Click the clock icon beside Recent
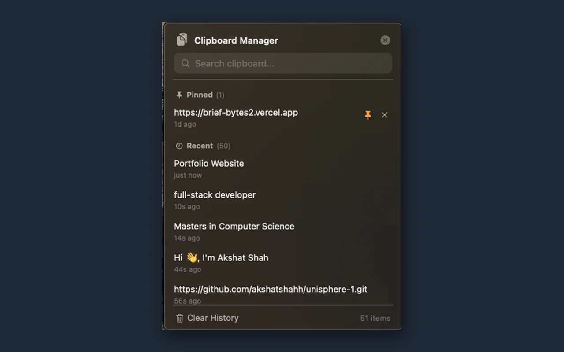564x352 pixels. pyautogui.click(x=179, y=146)
